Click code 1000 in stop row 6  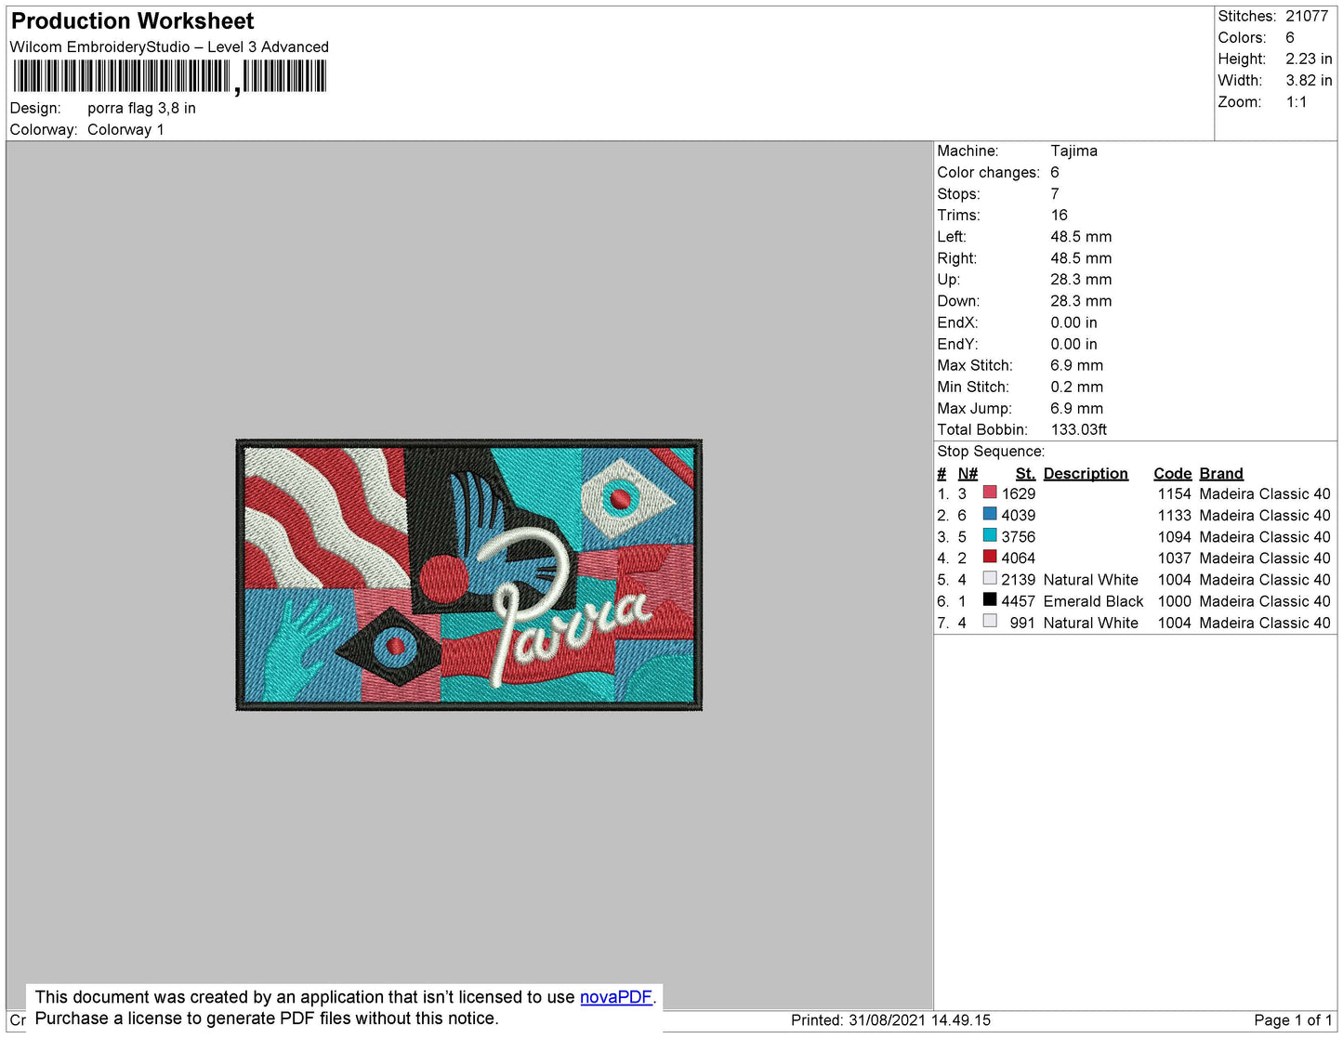click(x=1174, y=601)
